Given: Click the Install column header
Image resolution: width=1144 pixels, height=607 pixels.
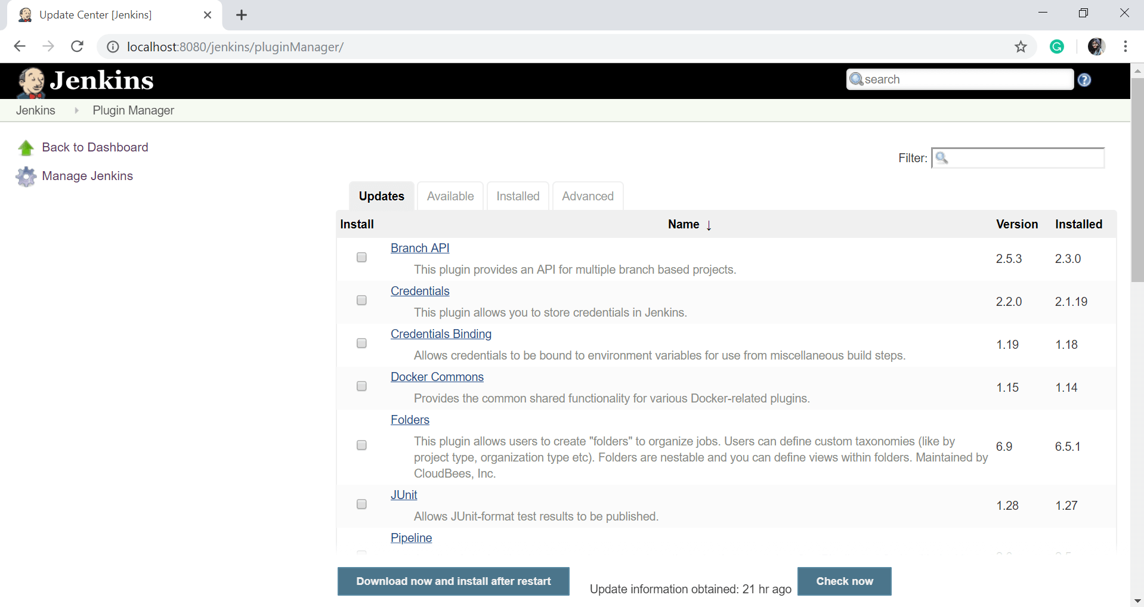Looking at the screenshot, I should pos(357,224).
